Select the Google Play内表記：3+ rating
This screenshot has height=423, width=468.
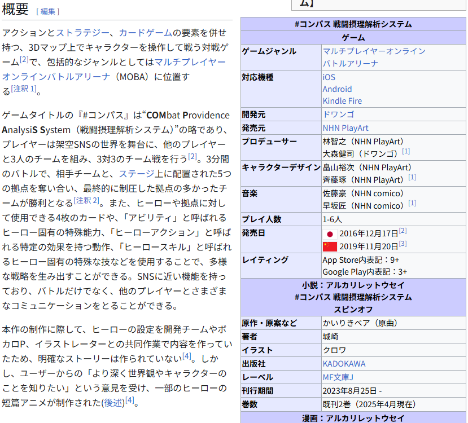click(365, 272)
